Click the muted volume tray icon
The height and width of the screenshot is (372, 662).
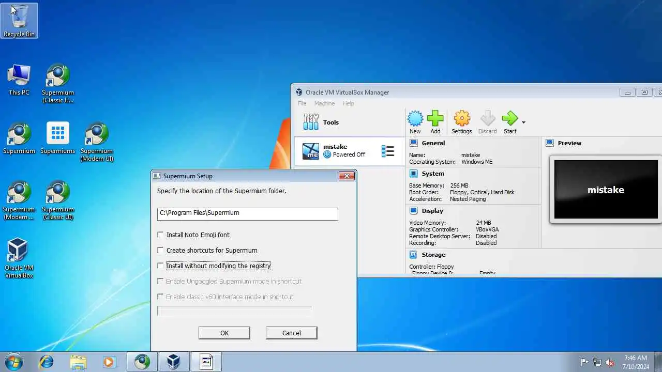pyautogui.click(x=610, y=362)
